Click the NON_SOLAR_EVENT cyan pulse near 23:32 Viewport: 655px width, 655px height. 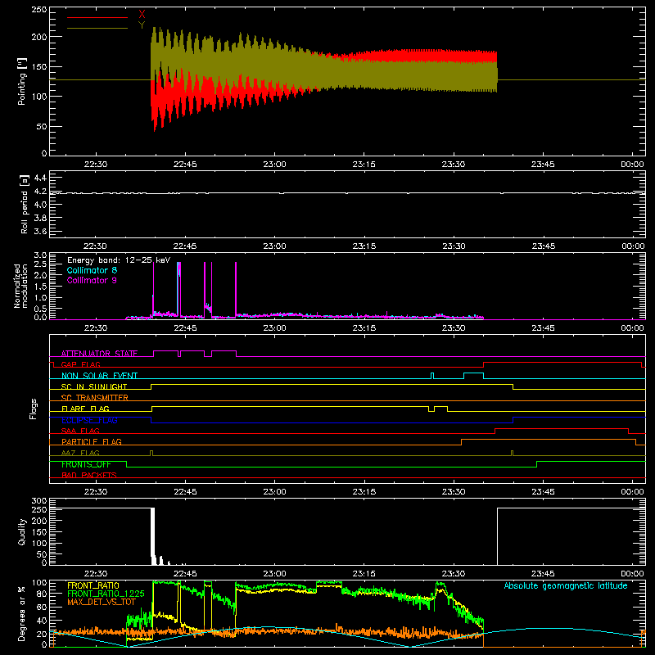click(474, 376)
